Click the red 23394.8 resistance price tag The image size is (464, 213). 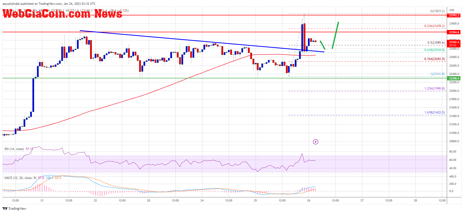(454, 32)
